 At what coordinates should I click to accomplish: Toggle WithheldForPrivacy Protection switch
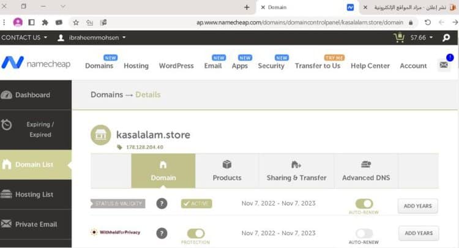coord(196,233)
